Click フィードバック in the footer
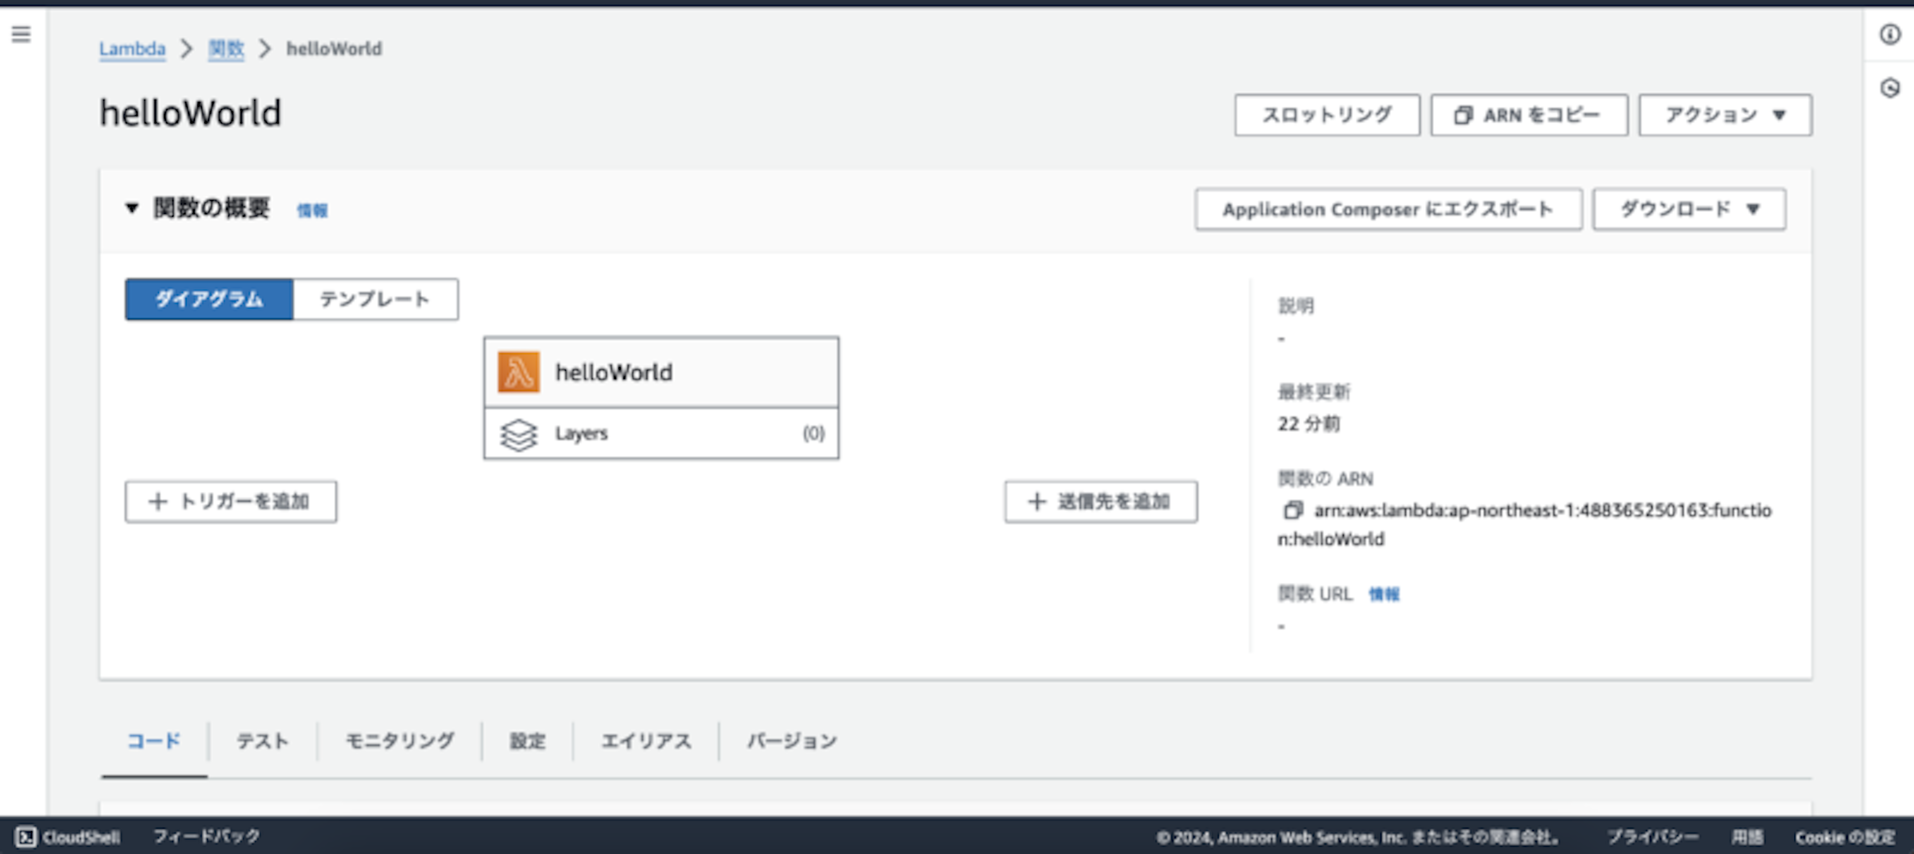1914x854 pixels. tap(206, 836)
